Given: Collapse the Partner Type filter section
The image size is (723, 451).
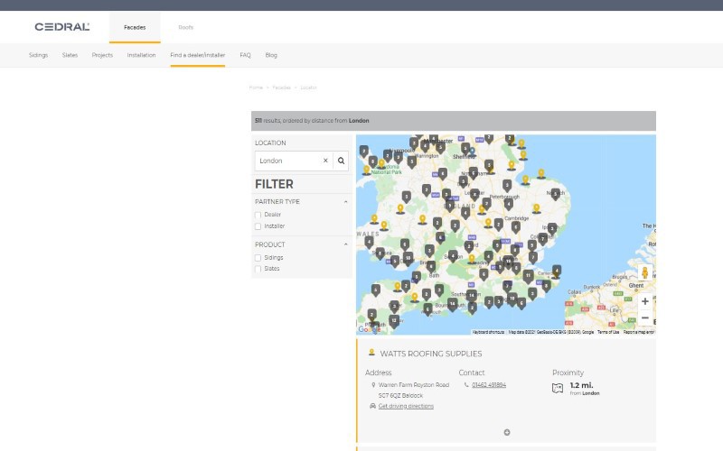Looking at the screenshot, I should click(x=346, y=201).
